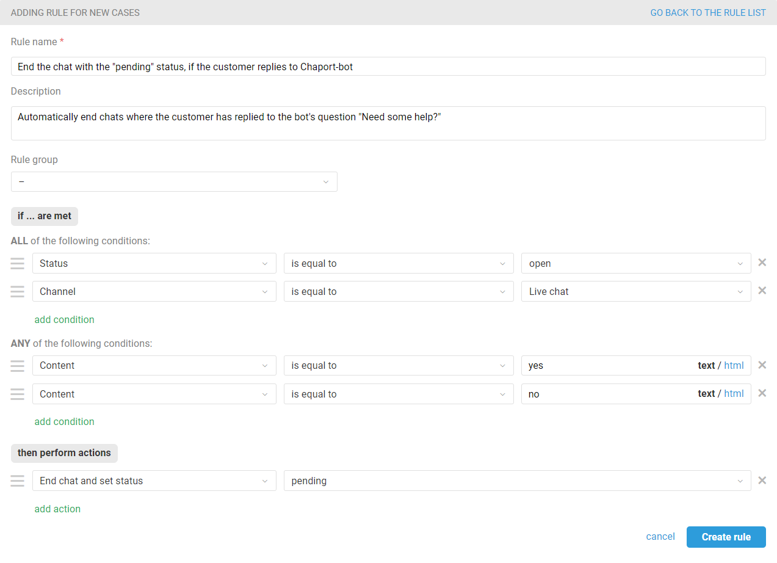Remove the Channel condition with X icon
The image size is (777, 563).
pos(762,291)
